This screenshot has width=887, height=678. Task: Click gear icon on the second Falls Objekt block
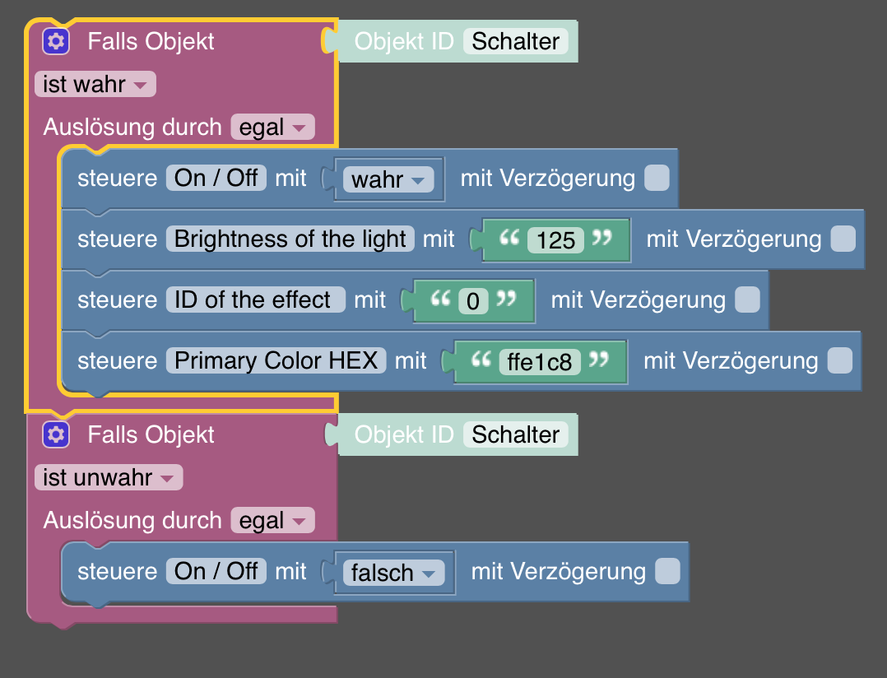(x=56, y=434)
